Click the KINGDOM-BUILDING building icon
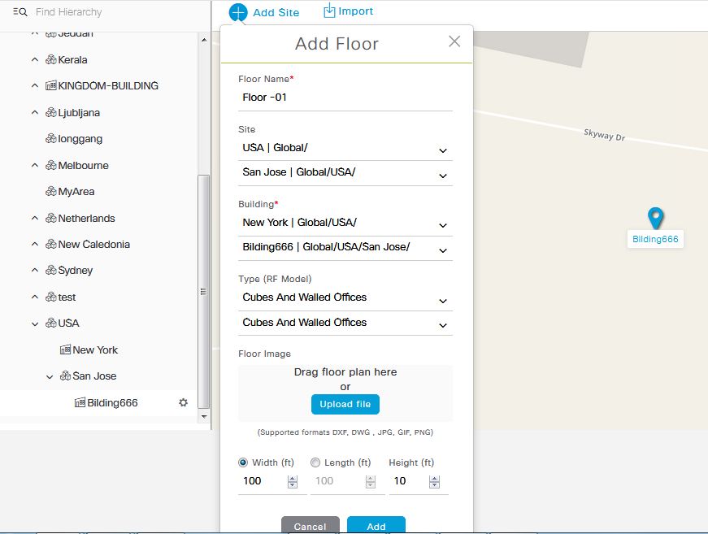The width and height of the screenshot is (708, 534). tap(51, 85)
